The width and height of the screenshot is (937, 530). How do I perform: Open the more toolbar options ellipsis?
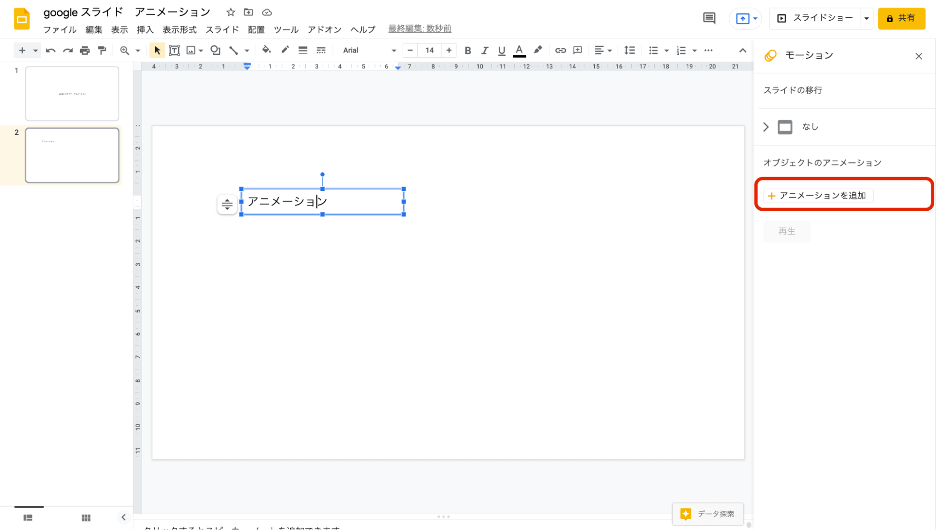tap(708, 51)
